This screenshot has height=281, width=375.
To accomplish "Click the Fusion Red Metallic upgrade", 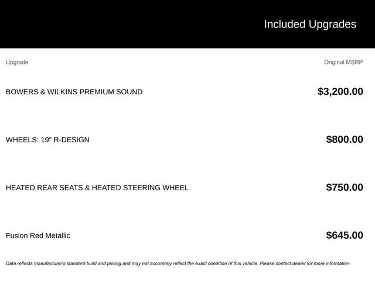I will (x=38, y=236).
